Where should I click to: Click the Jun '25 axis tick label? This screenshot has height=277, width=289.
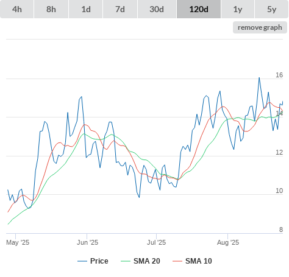(87, 242)
